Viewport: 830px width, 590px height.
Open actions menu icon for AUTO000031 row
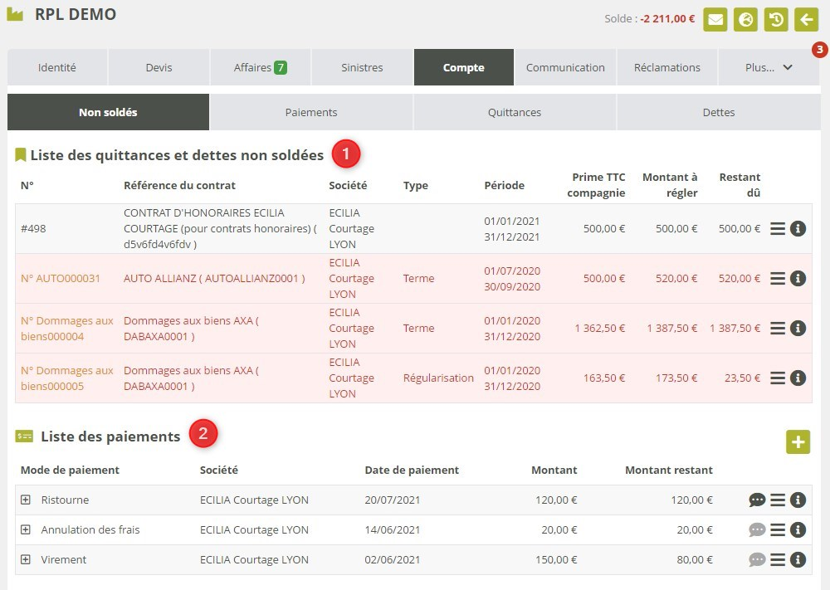(x=778, y=278)
